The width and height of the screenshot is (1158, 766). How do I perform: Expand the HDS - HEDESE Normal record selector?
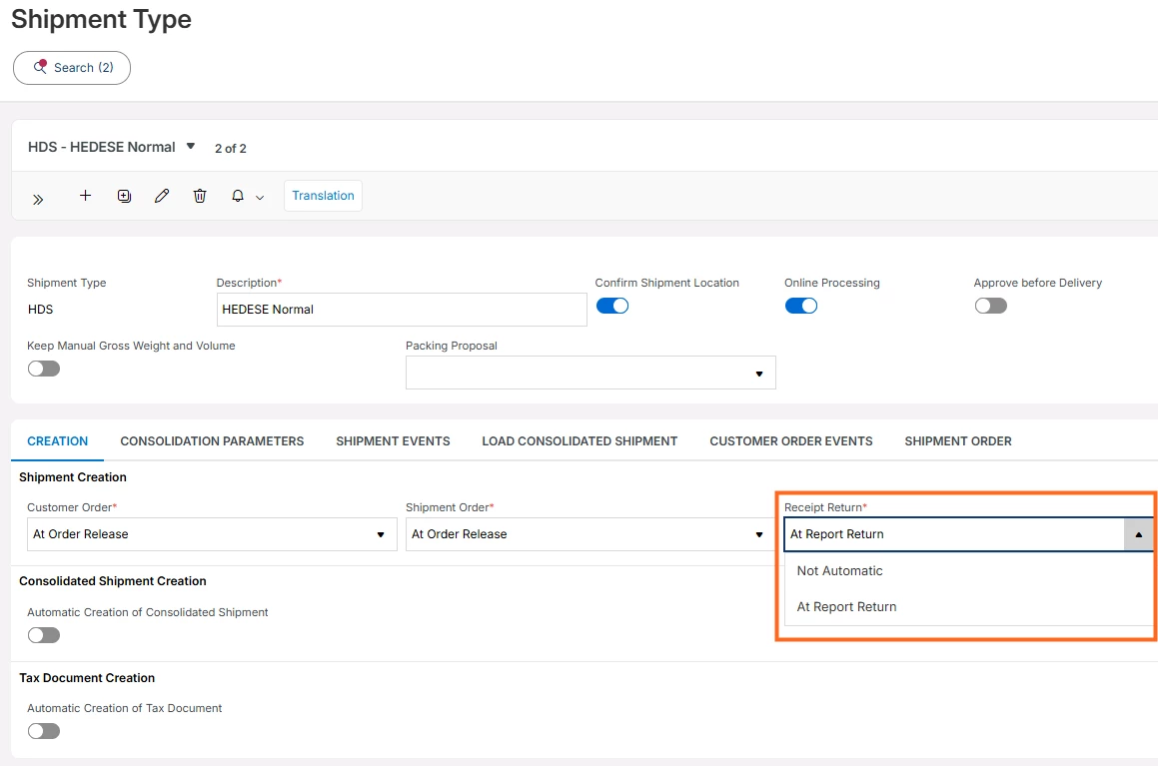[191, 146]
